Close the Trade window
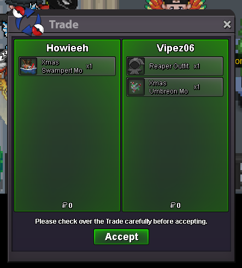Viewport: 242px width, 268px height. 227,25
